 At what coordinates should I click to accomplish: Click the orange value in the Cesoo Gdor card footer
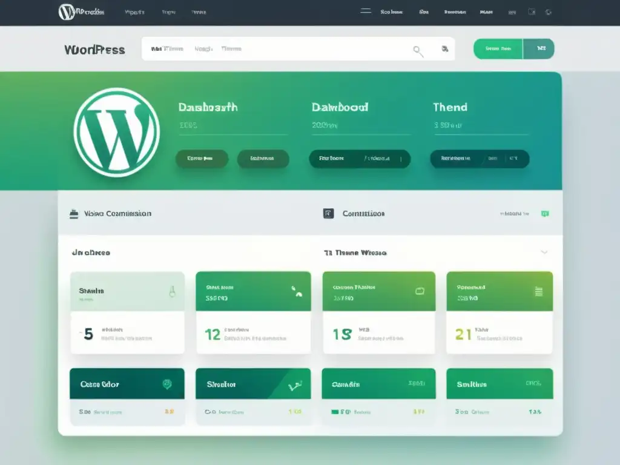170,412
